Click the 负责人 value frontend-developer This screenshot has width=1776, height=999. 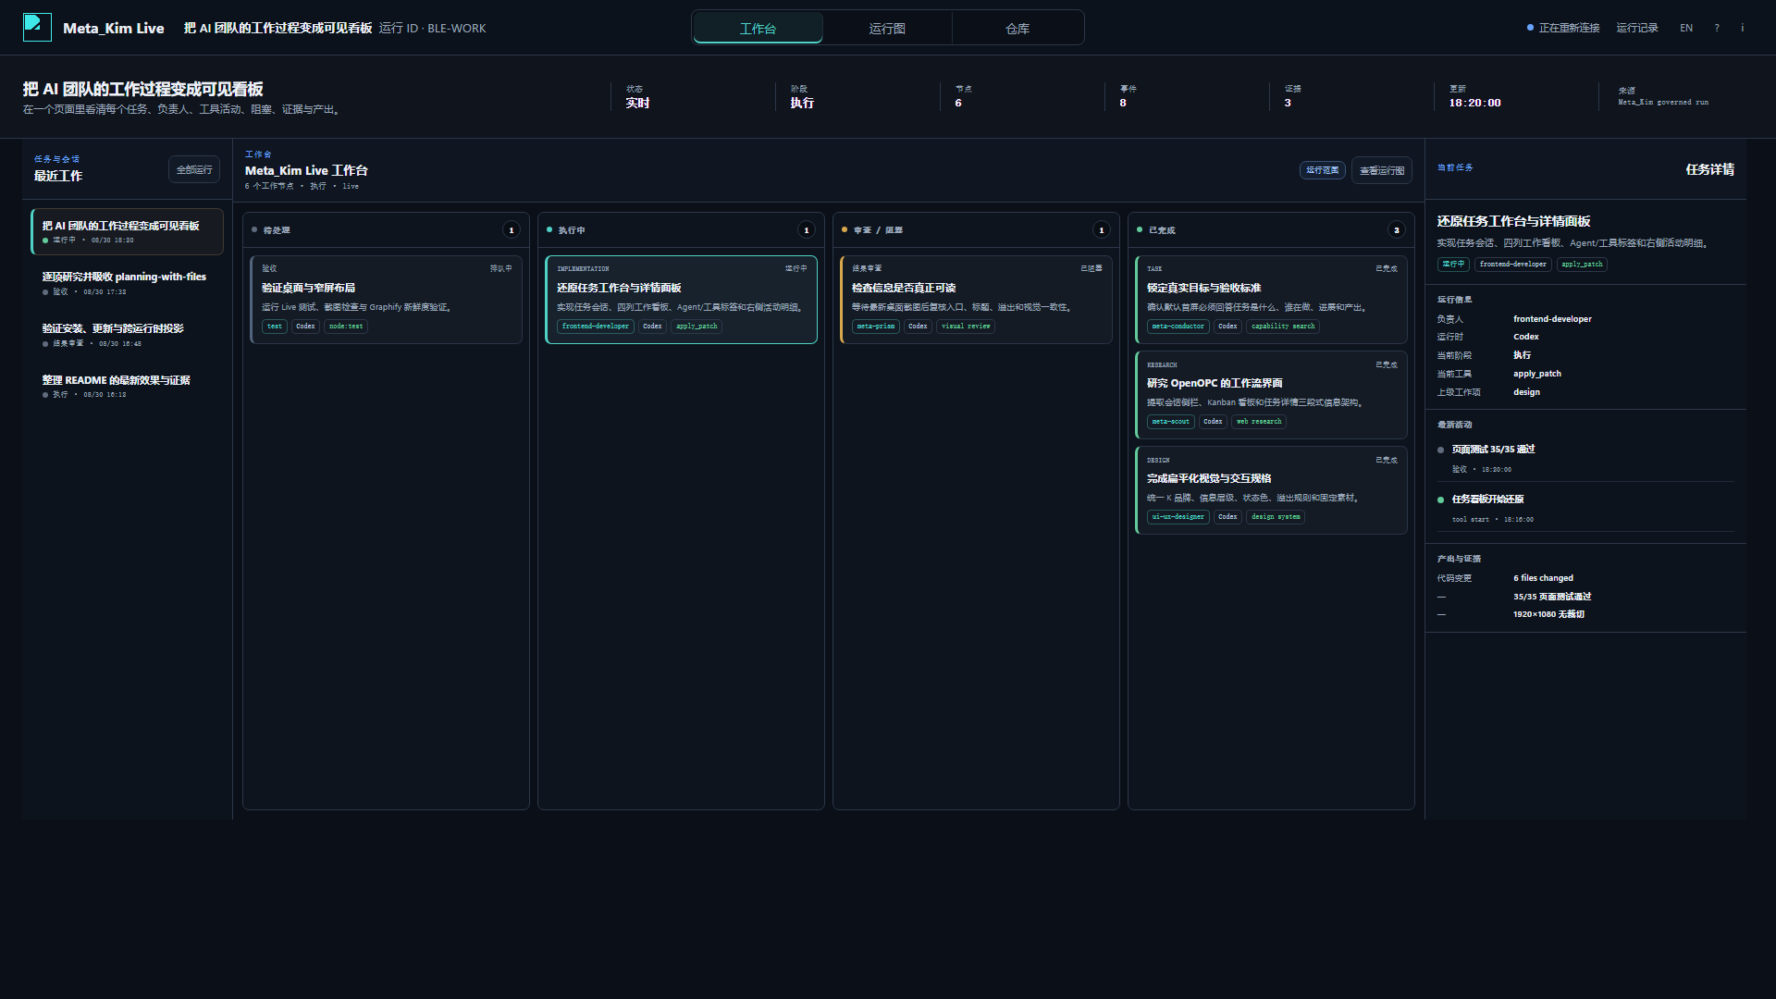pos(1552,319)
